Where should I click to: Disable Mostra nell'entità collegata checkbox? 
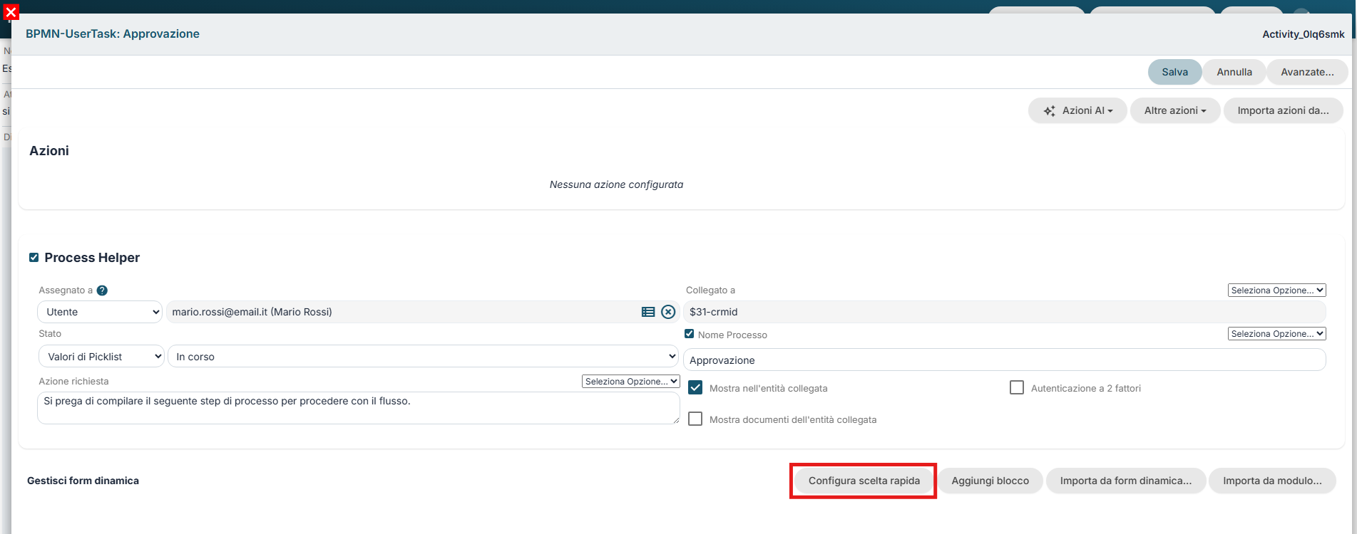coord(695,388)
